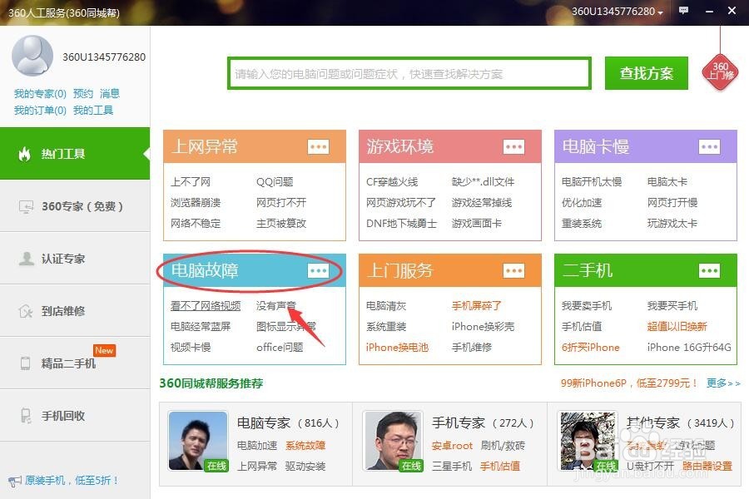
Task: Open more options for 电脑故障 category
Action: click(x=318, y=271)
